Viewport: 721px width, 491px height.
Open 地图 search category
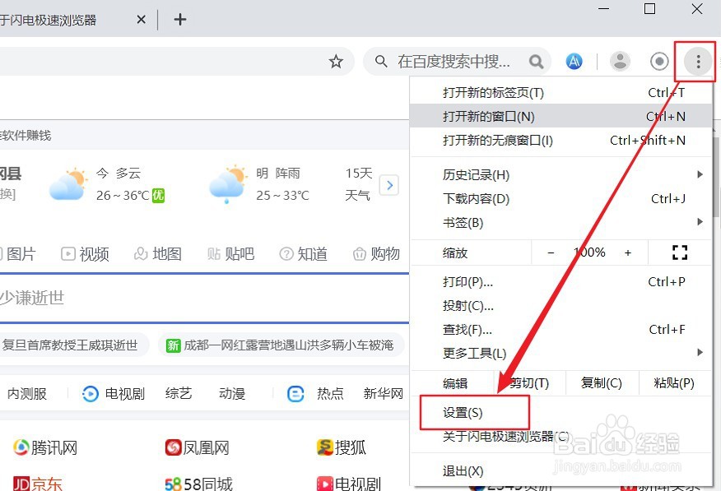[x=158, y=253]
